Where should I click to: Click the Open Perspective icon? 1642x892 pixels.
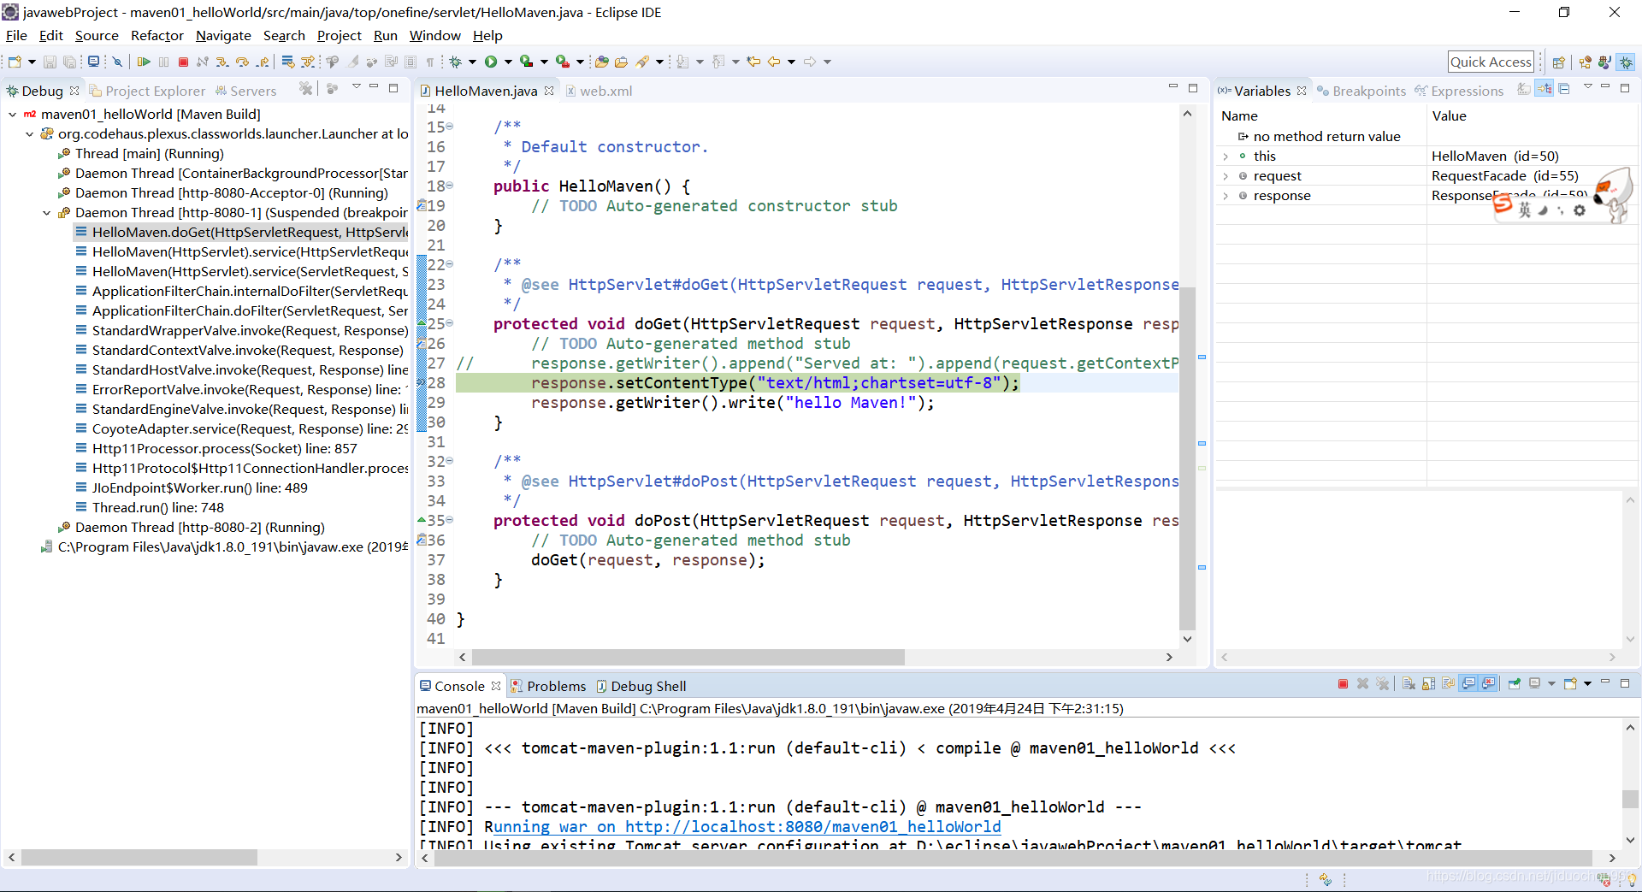1558,62
